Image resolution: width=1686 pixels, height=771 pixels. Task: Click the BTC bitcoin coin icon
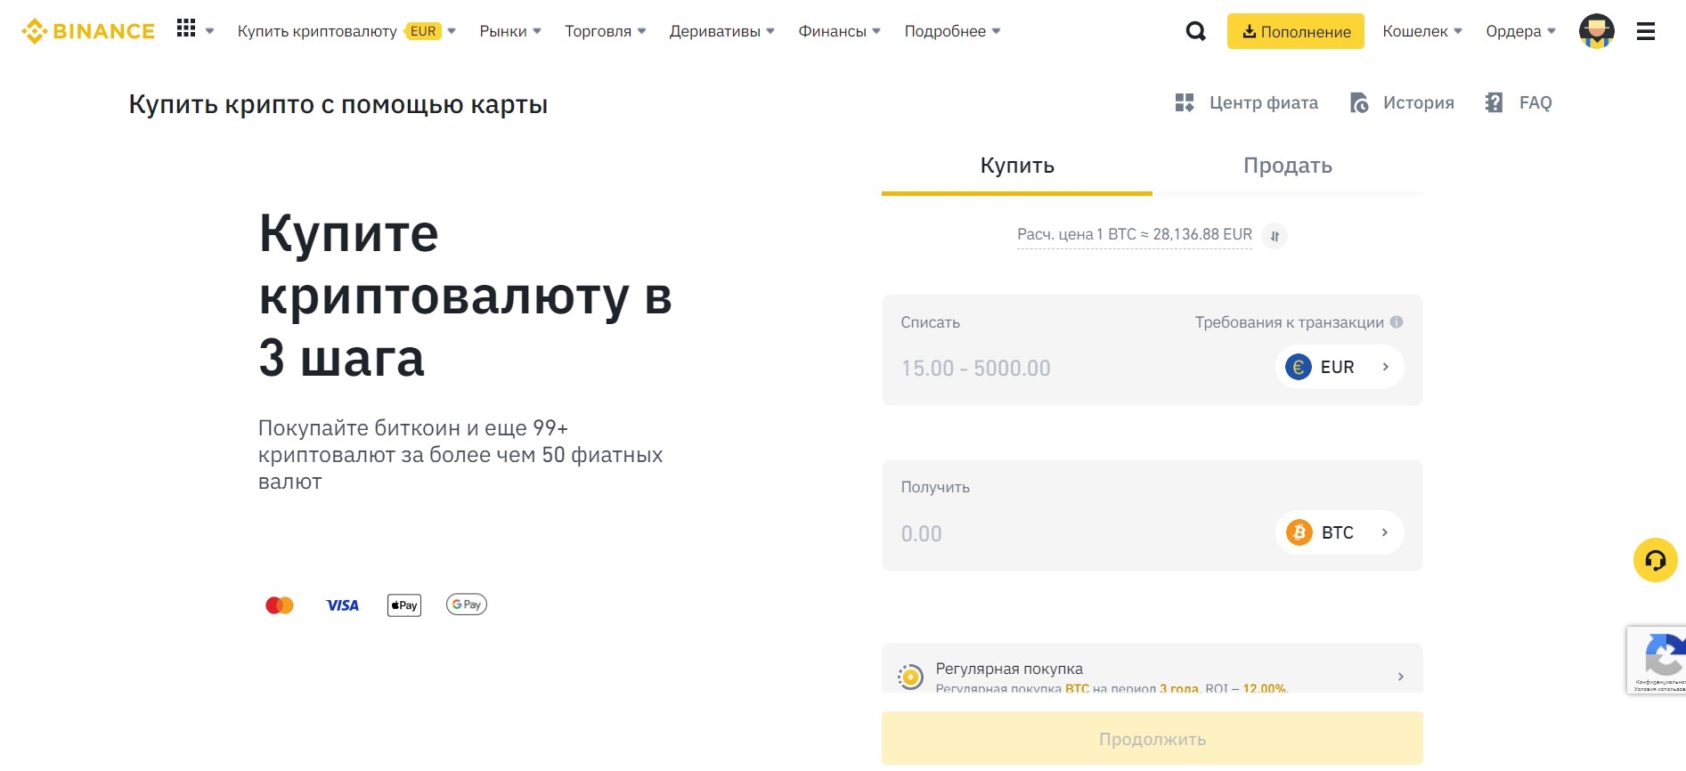1299,532
